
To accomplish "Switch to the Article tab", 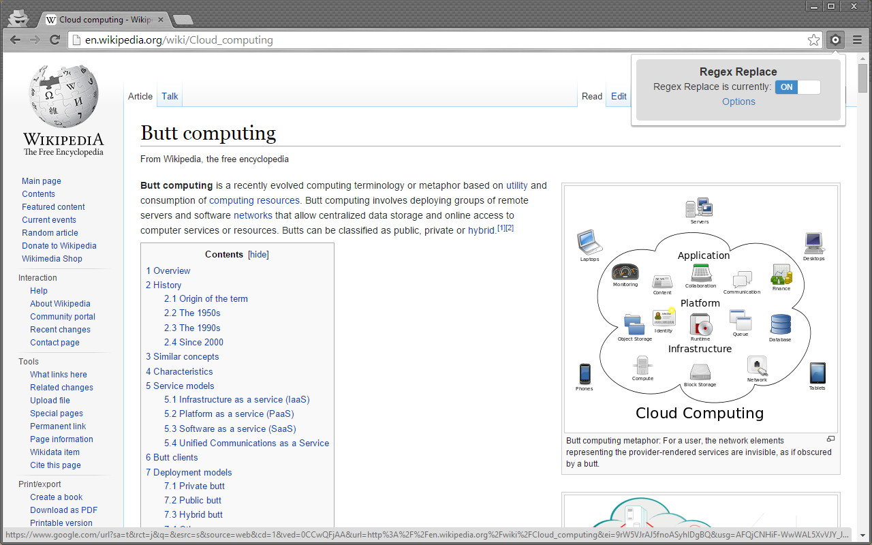I will (x=140, y=96).
